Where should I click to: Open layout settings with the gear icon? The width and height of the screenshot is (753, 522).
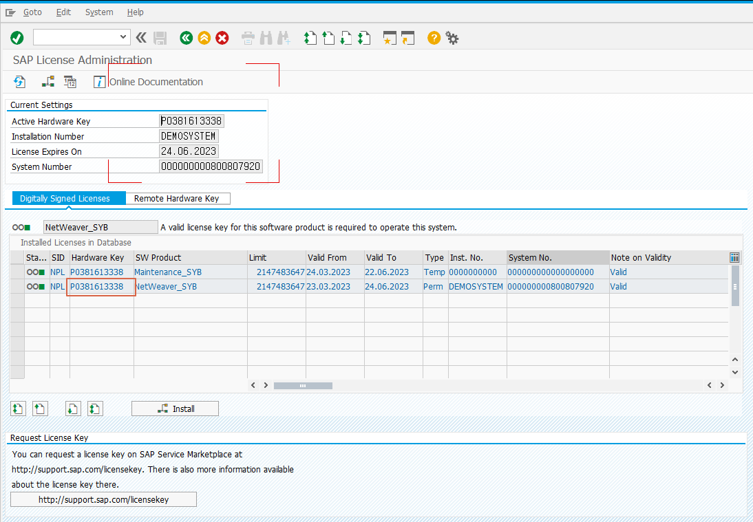coord(452,38)
